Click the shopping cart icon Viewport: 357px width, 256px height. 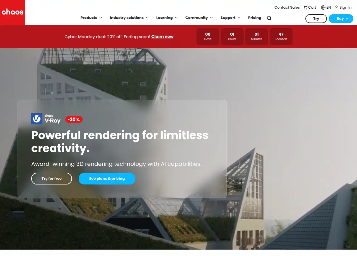pos(305,8)
